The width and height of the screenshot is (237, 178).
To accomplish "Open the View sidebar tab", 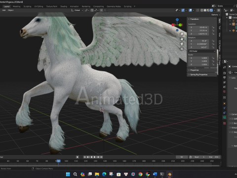I will [x=219, y=35].
